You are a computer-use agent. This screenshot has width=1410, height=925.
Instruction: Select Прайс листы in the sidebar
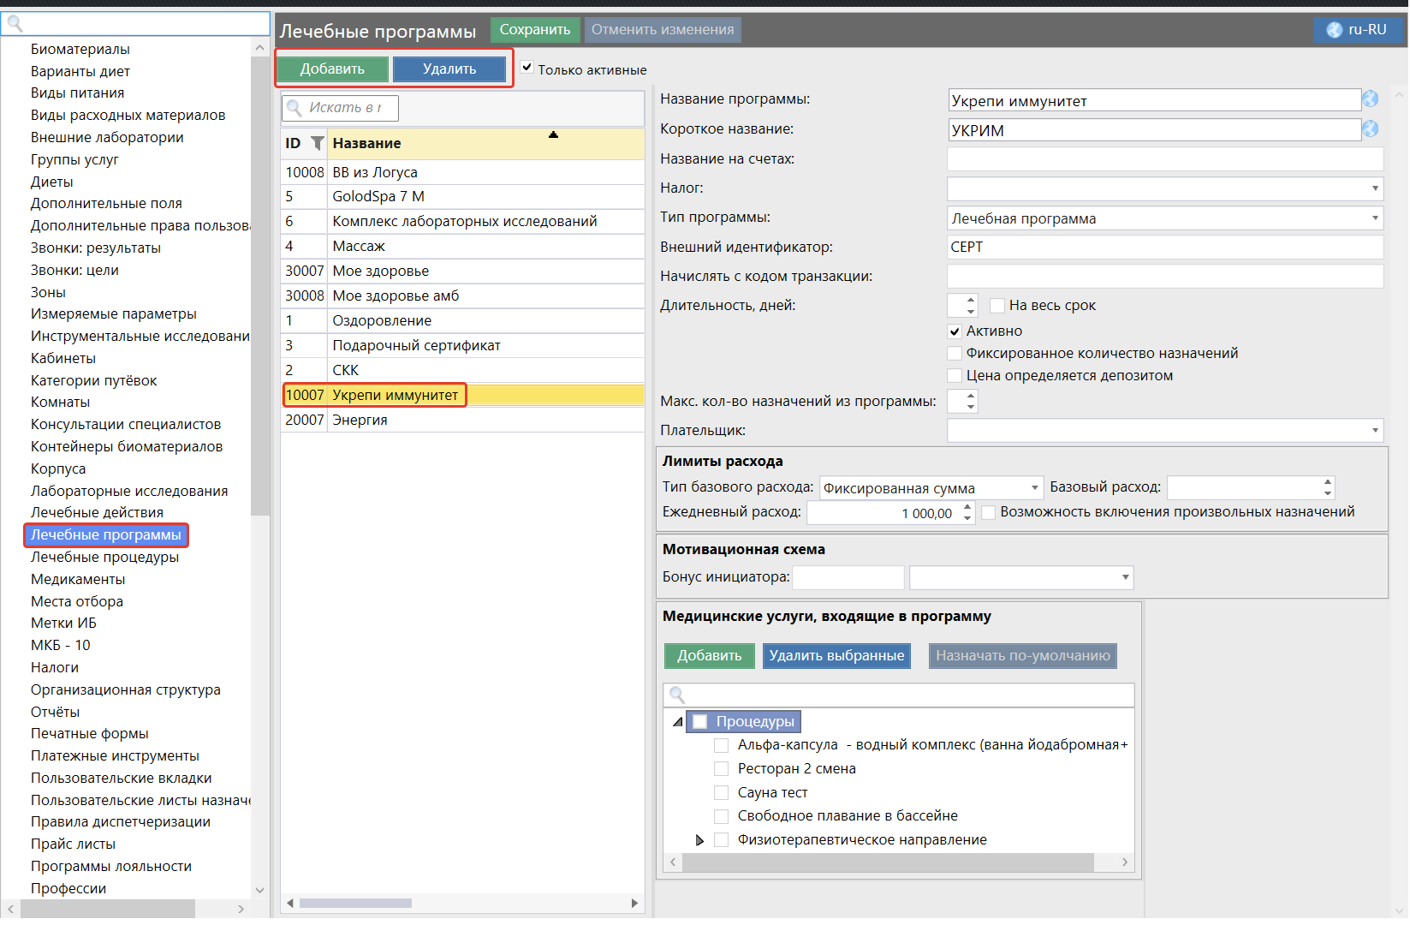73,844
